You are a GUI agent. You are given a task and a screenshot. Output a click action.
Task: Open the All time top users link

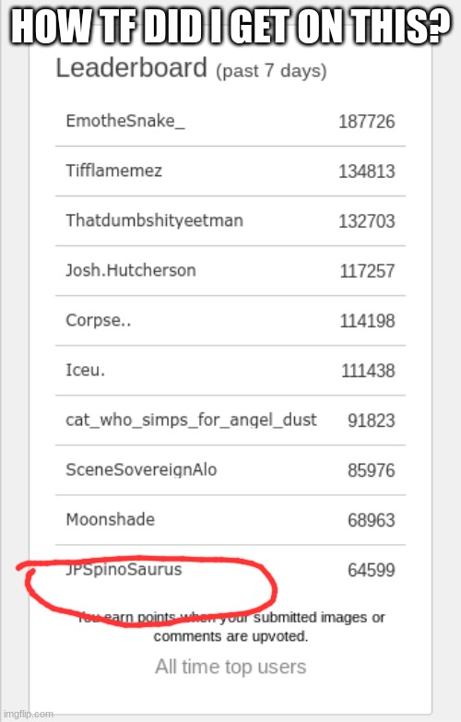pos(230,667)
